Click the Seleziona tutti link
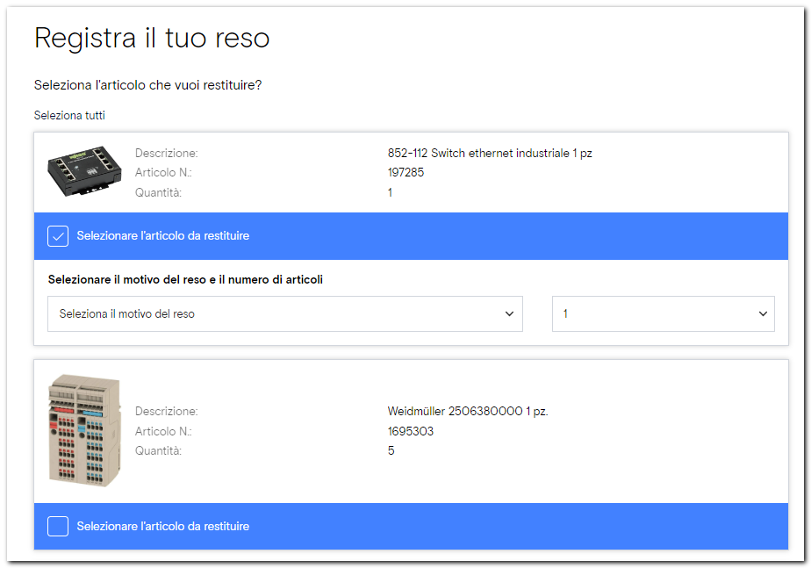This screenshot has height=568, width=811. (x=69, y=115)
